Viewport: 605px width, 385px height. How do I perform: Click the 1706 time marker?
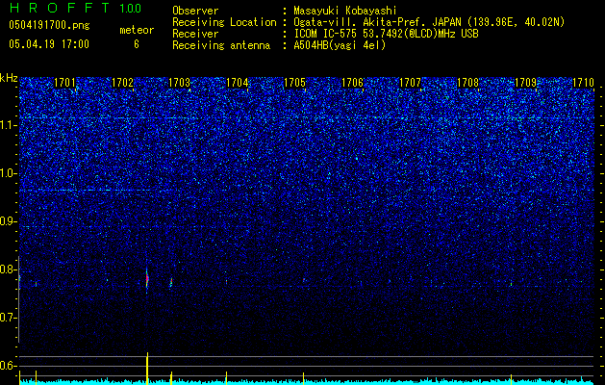(353, 83)
